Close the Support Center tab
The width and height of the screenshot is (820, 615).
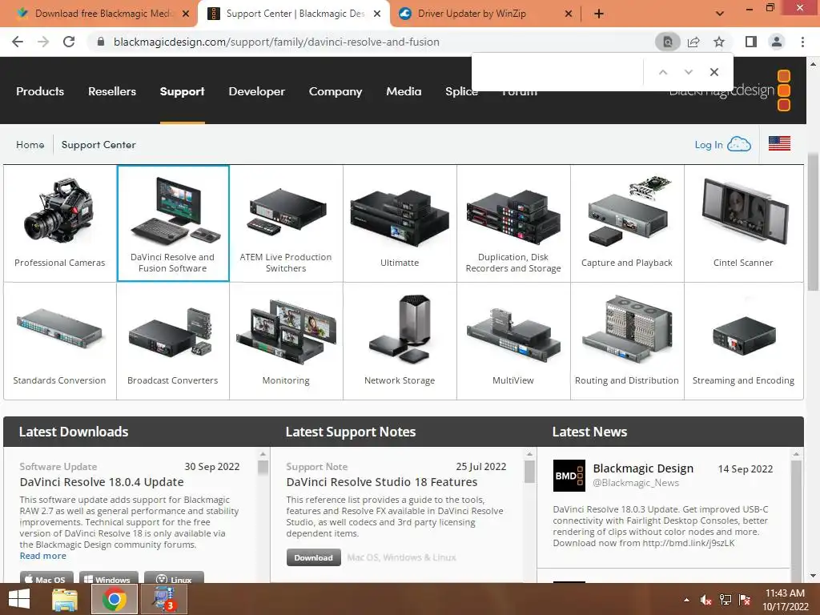pos(377,14)
